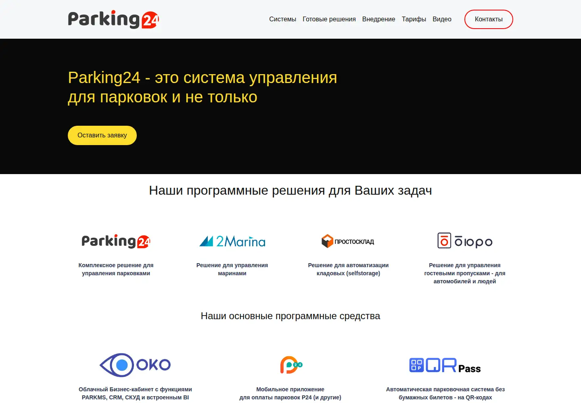This screenshot has width=581, height=403.
Task: Click heading 'Наши программные решения для Ваших задач'
Action: (x=290, y=190)
